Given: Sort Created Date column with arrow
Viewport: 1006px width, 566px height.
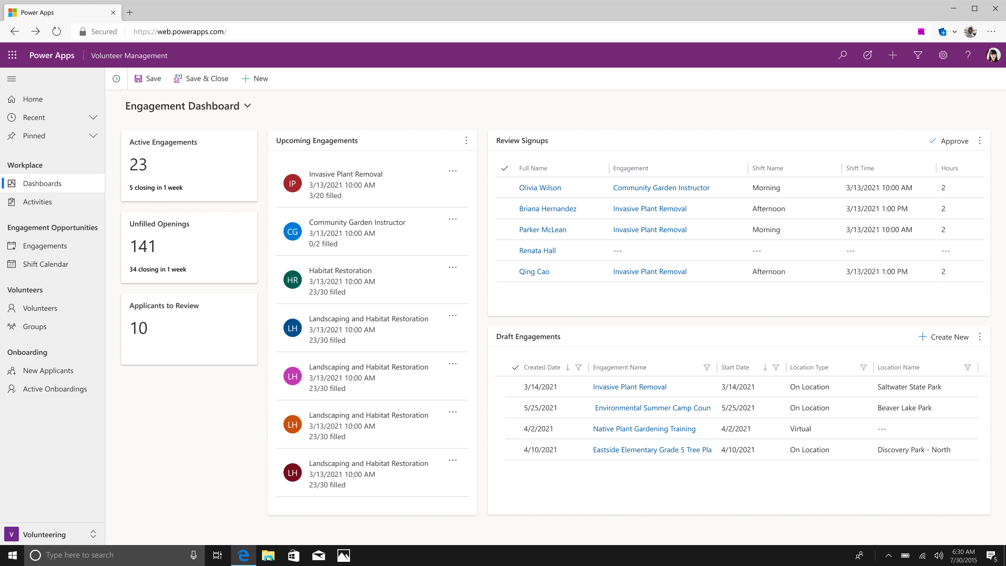Looking at the screenshot, I should coord(567,367).
